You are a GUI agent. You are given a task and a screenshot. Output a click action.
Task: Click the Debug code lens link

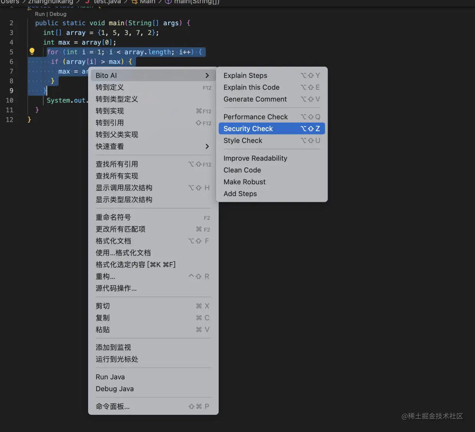click(x=58, y=14)
